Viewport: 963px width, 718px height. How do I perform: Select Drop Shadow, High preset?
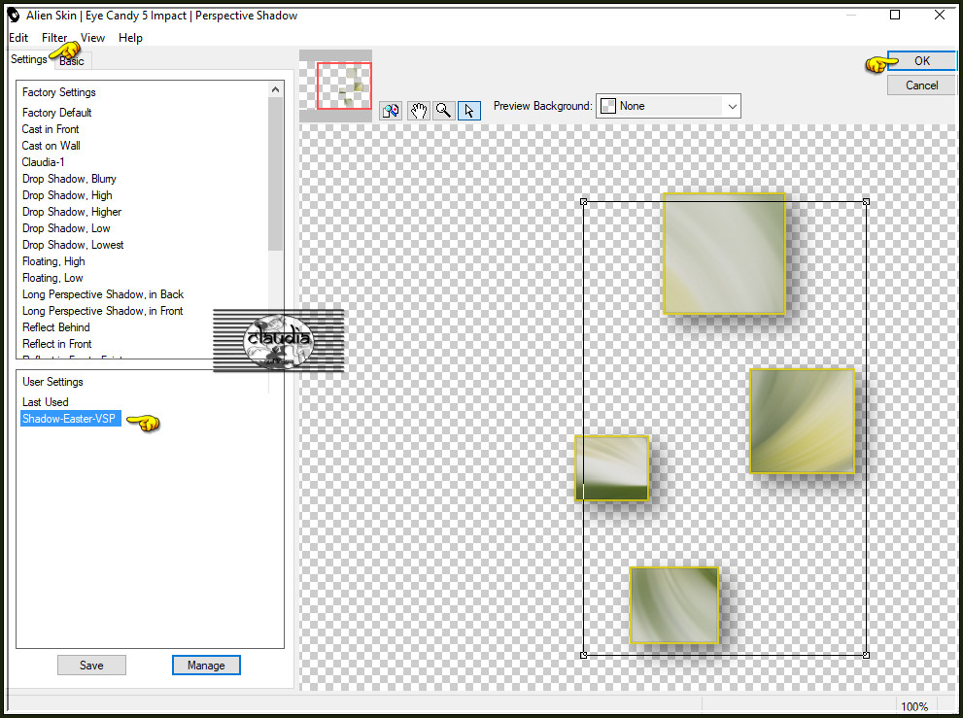pyautogui.click(x=67, y=195)
